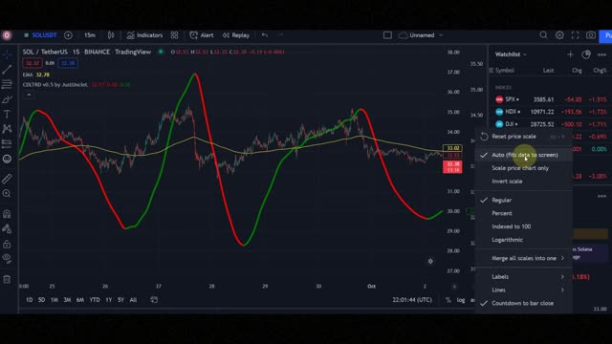The width and height of the screenshot is (612, 344).
Task: Open the emoji icons tool
Action: pyautogui.click(x=7, y=159)
